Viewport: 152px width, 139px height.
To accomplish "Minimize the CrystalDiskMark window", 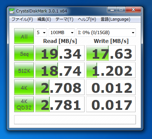I will pos(112,10).
